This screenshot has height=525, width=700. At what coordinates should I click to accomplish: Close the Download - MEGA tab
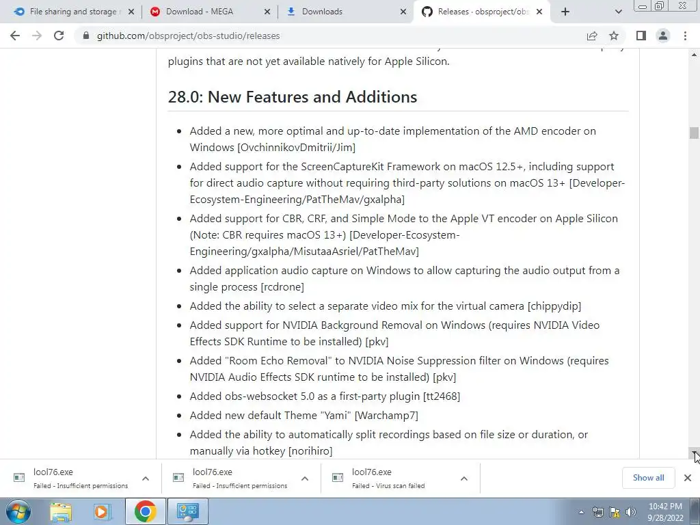[x=267, y=12]
